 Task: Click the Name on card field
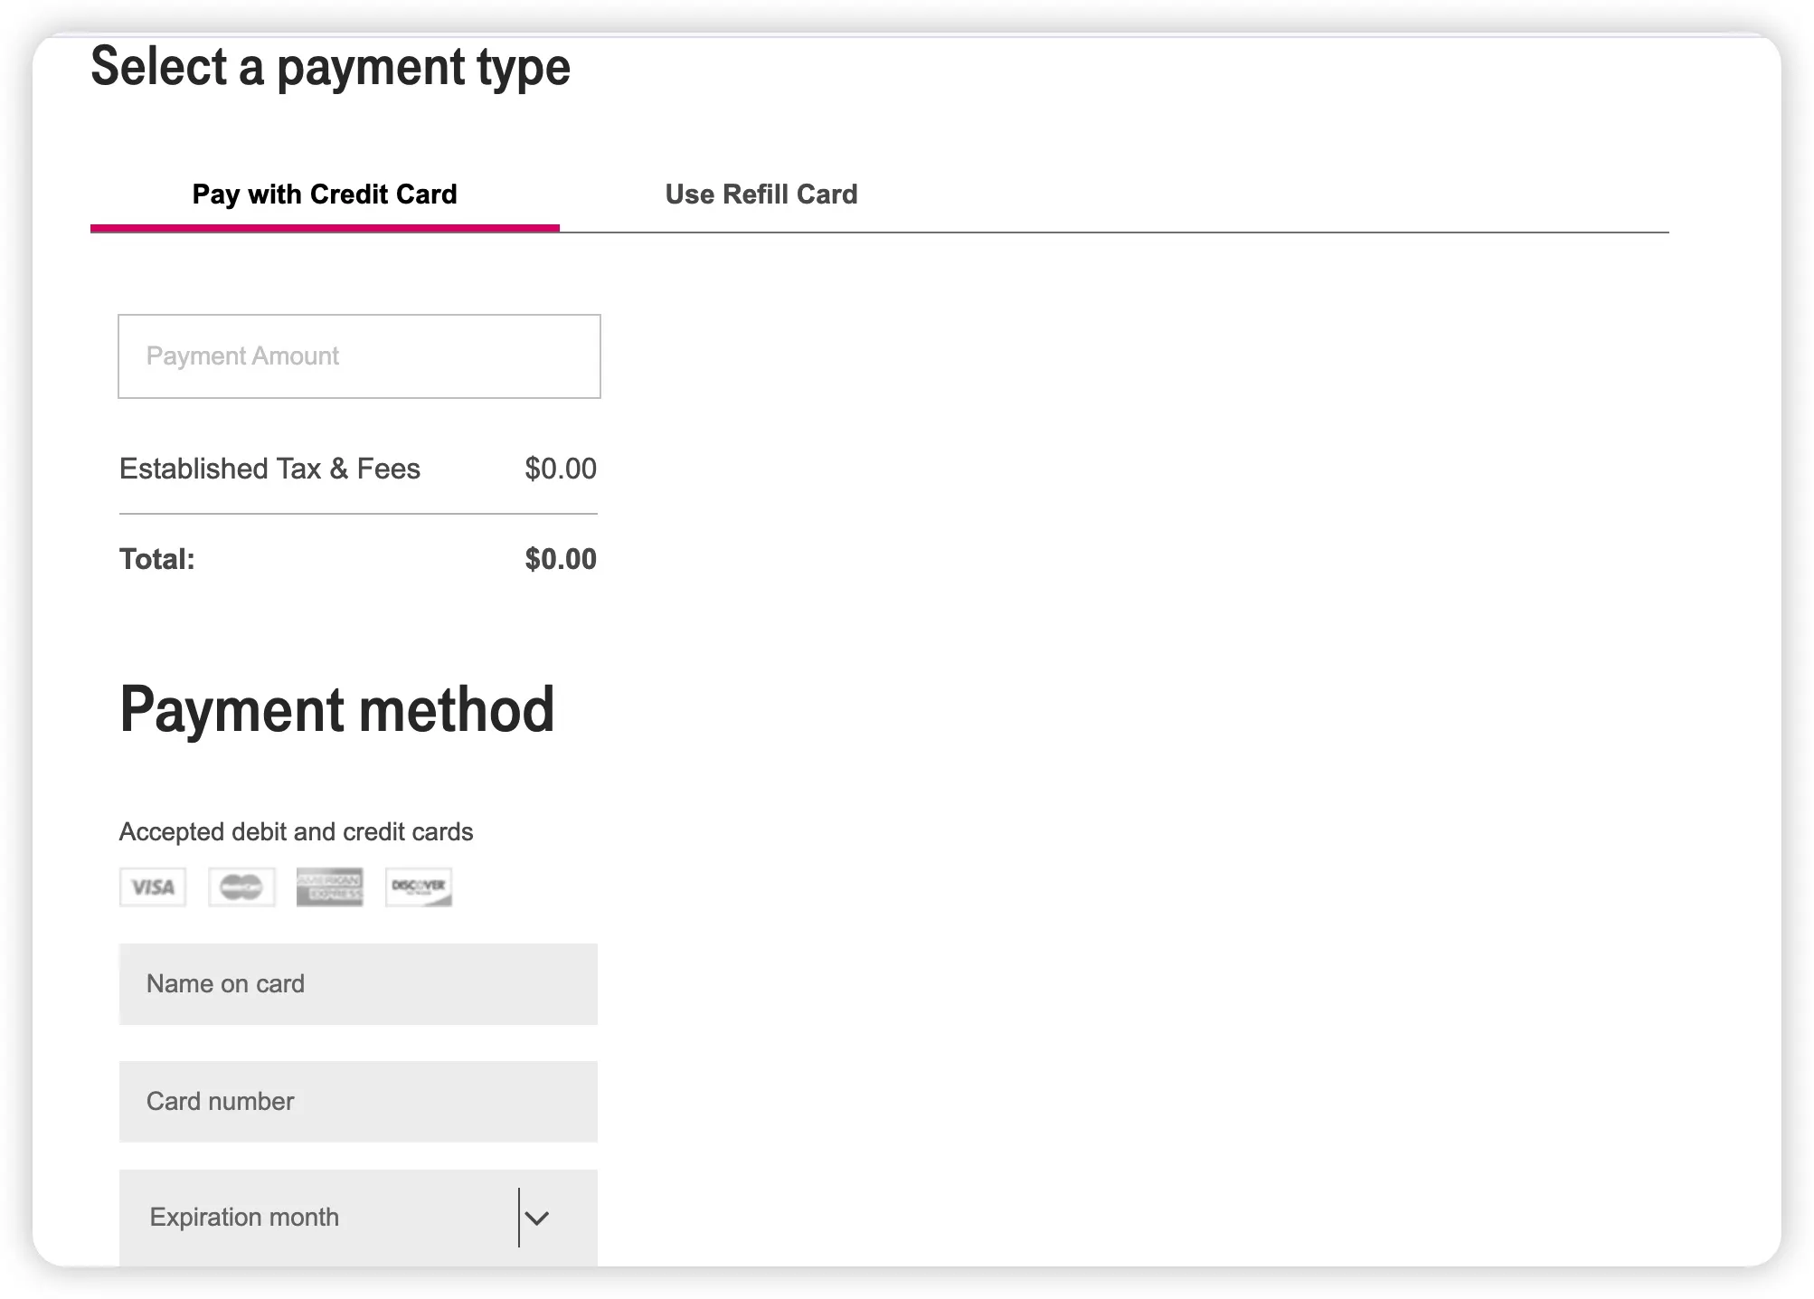[358, 984]
